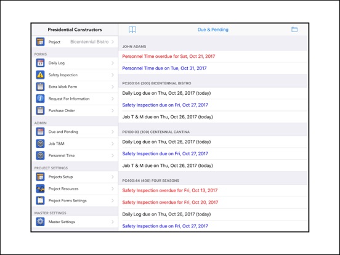
Task: Select the Project Forms Settings icon
Action: [40, 201]
